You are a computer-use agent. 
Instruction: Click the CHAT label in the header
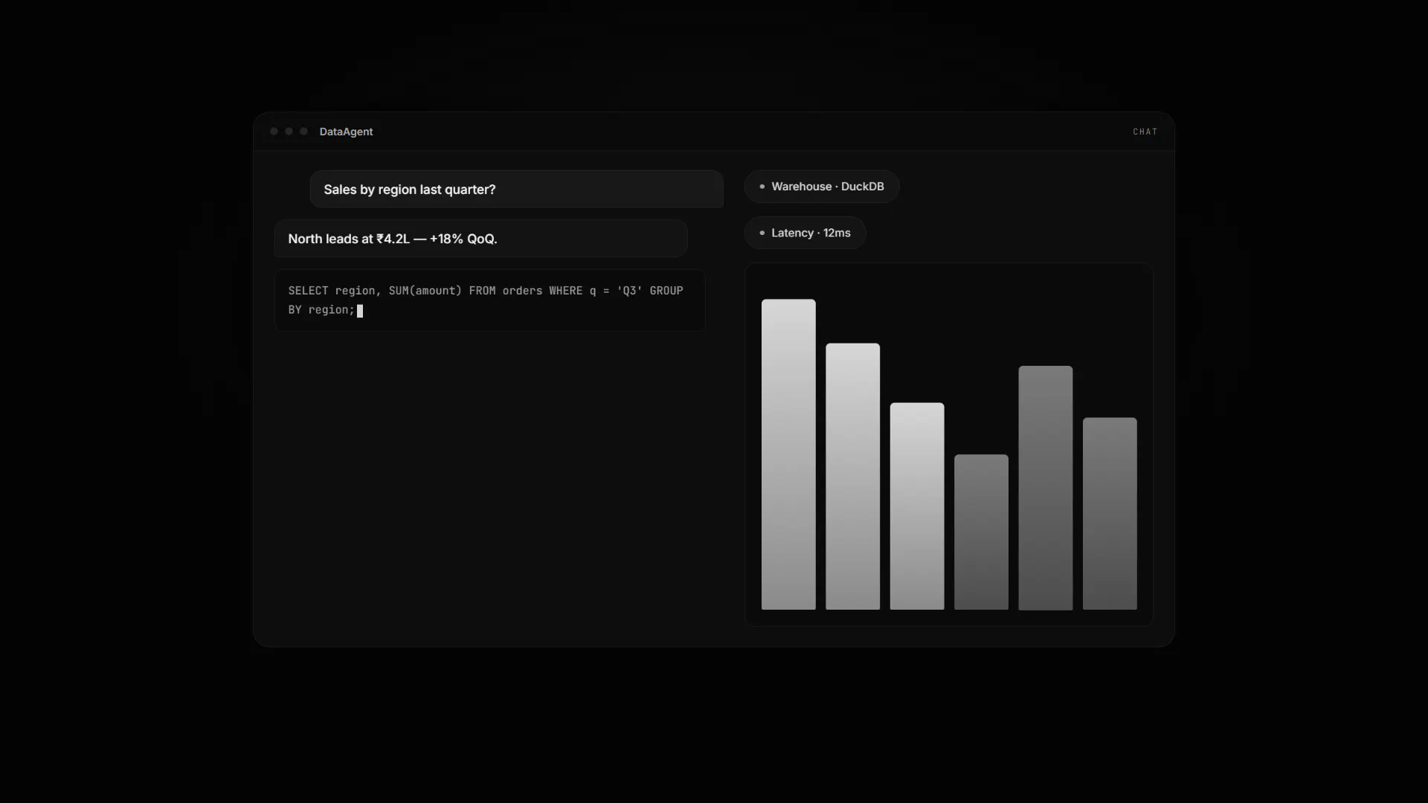click(1145, 132)
